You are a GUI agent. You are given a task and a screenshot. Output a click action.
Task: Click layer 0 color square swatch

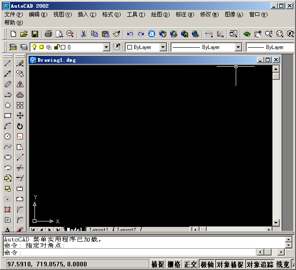click(x=63, y=47)
